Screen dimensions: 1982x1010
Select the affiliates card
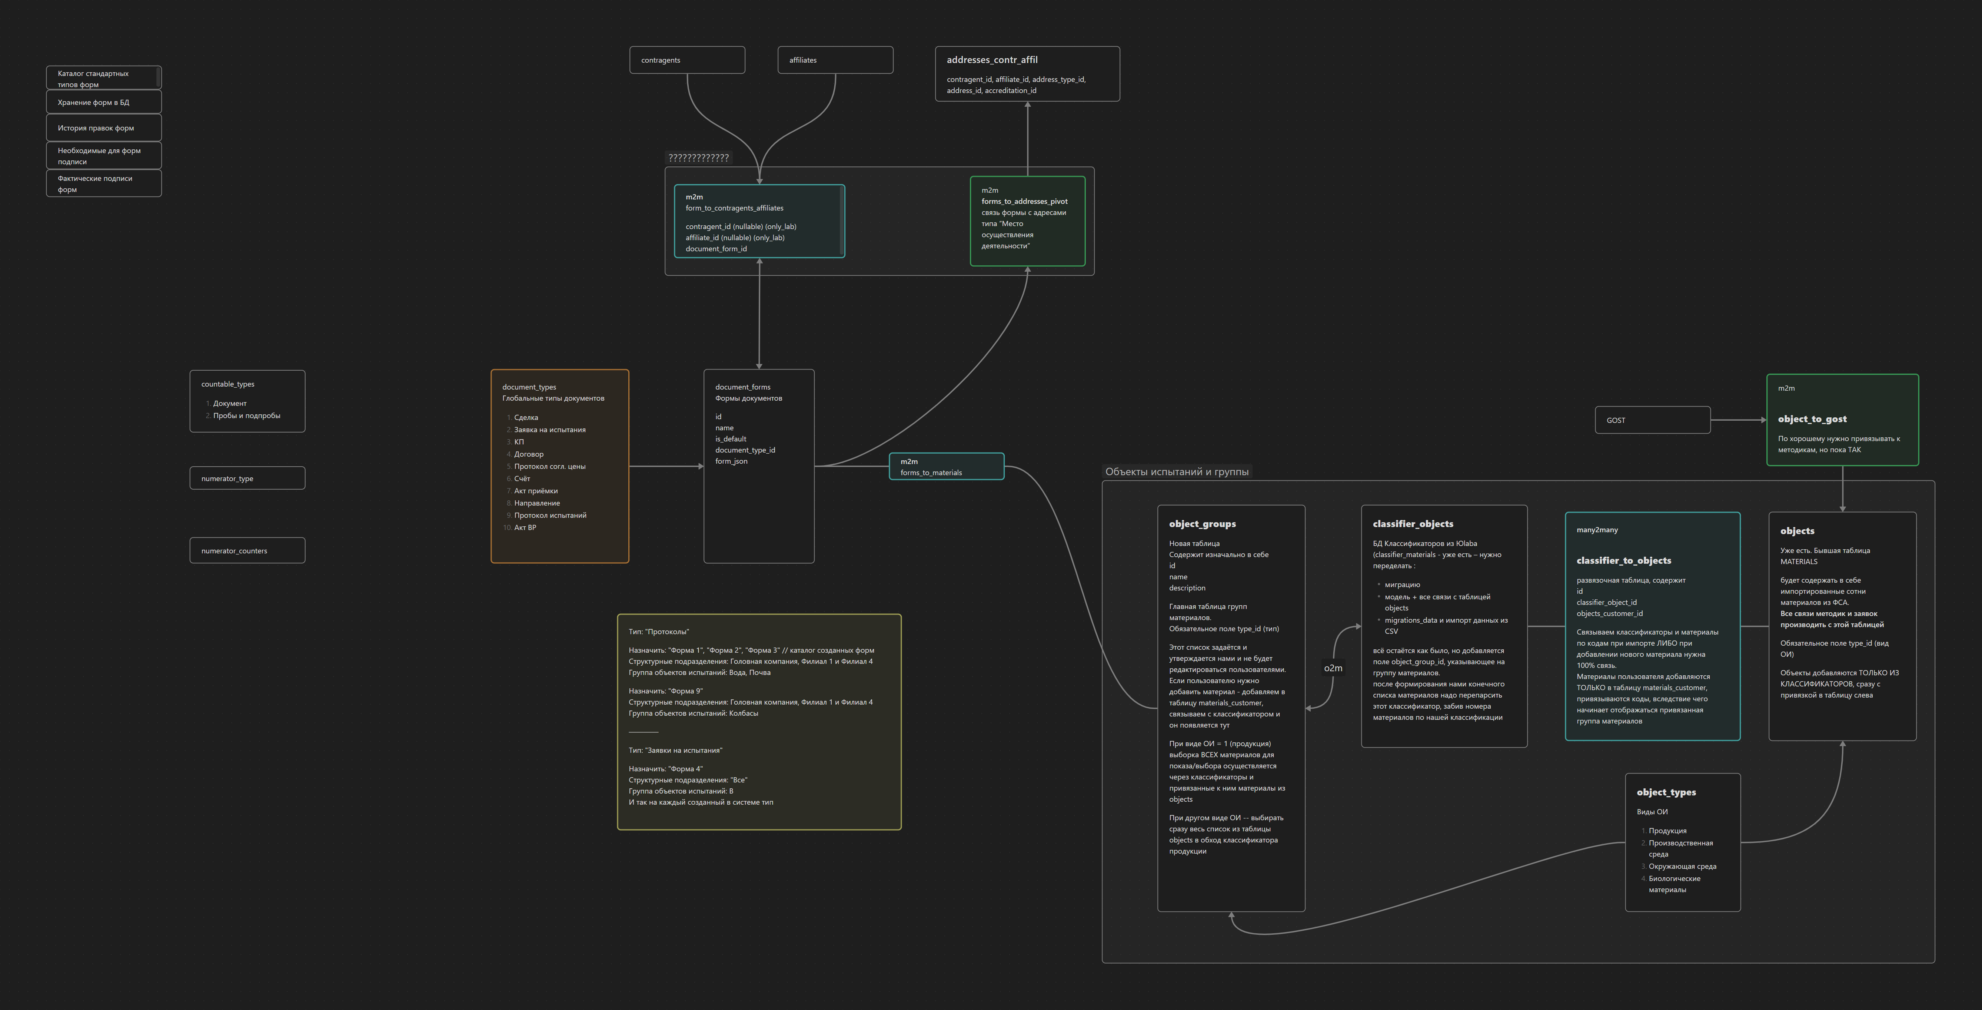[x=835, y=60]
